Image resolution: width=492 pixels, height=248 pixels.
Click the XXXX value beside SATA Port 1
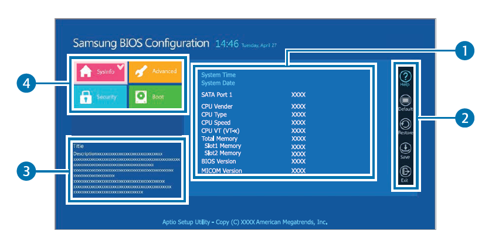point(298,95)
